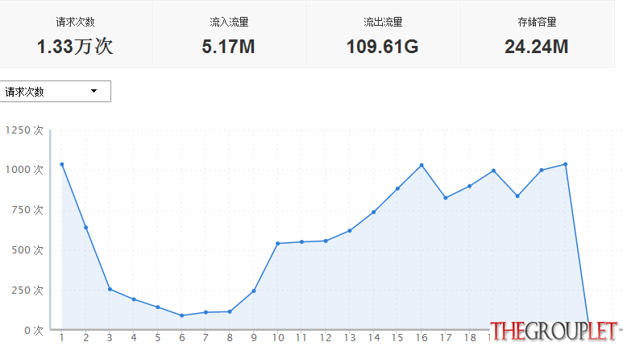Click the chart data point for day 8
623x346 pixels.
point(230,311)
